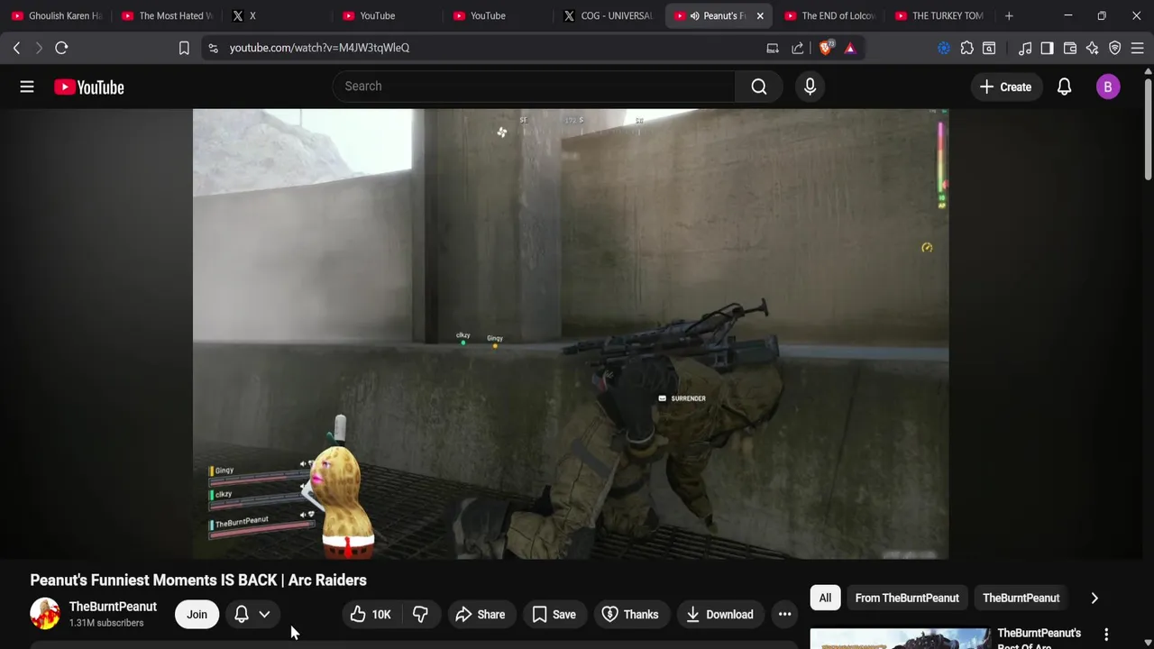Open TheBurntPeanut's Best Of thumbnail
Viewport: 1154px width, 649px height.
click(x=900, y=638)
